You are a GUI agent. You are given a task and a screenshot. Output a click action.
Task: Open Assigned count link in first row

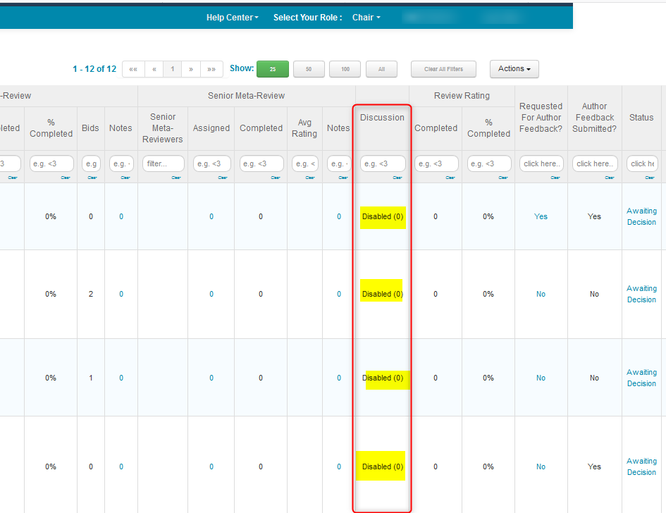pos(211,216)
